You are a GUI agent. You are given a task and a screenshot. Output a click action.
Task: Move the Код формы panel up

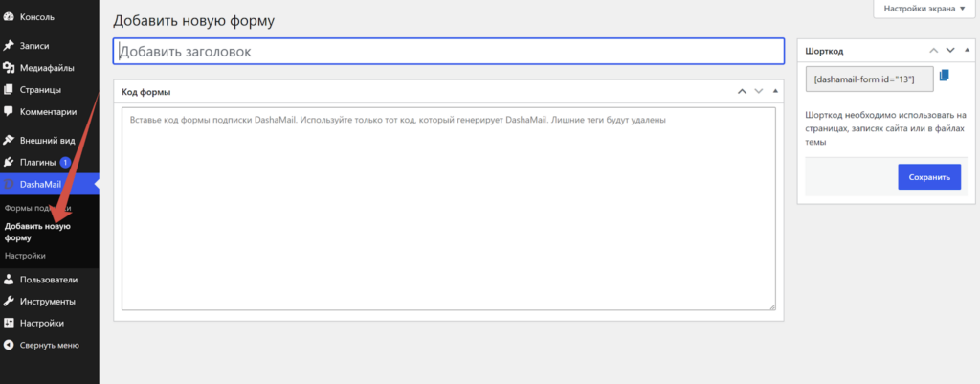click(x=742, y=91)
